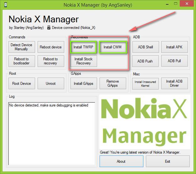The height and width of the screenshot is (174, 196).
Task: Open the About dialog
Action: pos(121,161)
